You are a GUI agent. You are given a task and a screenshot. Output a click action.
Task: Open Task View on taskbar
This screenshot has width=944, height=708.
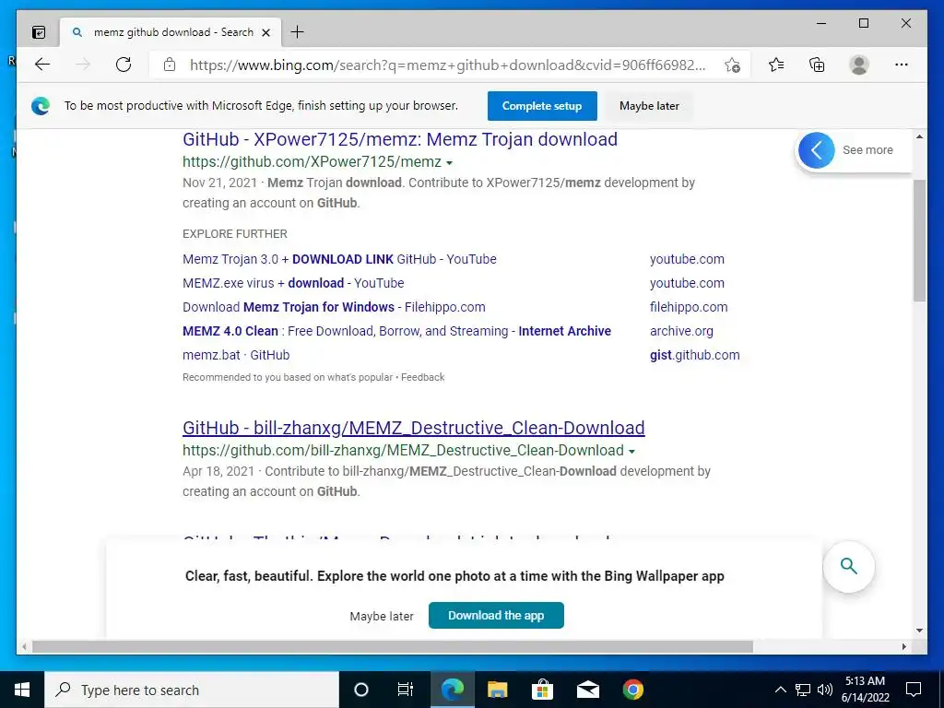[406, 690]
